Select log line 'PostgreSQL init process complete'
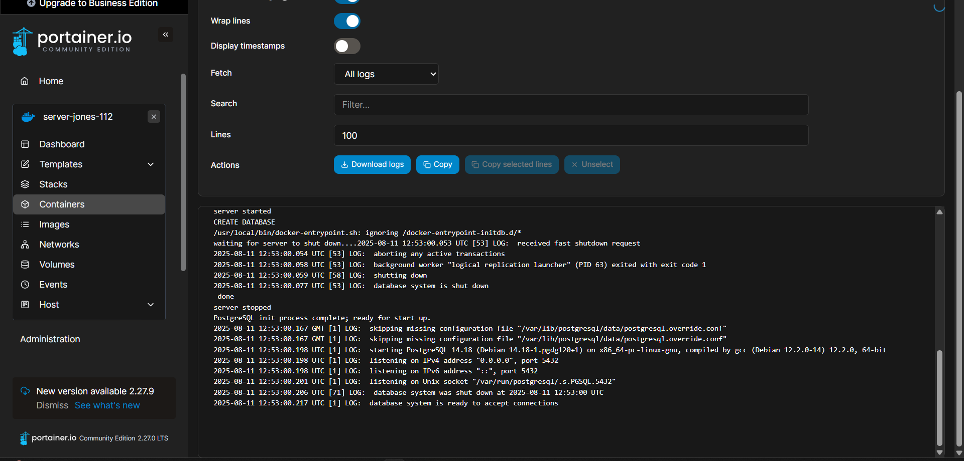 click(322, 318)
